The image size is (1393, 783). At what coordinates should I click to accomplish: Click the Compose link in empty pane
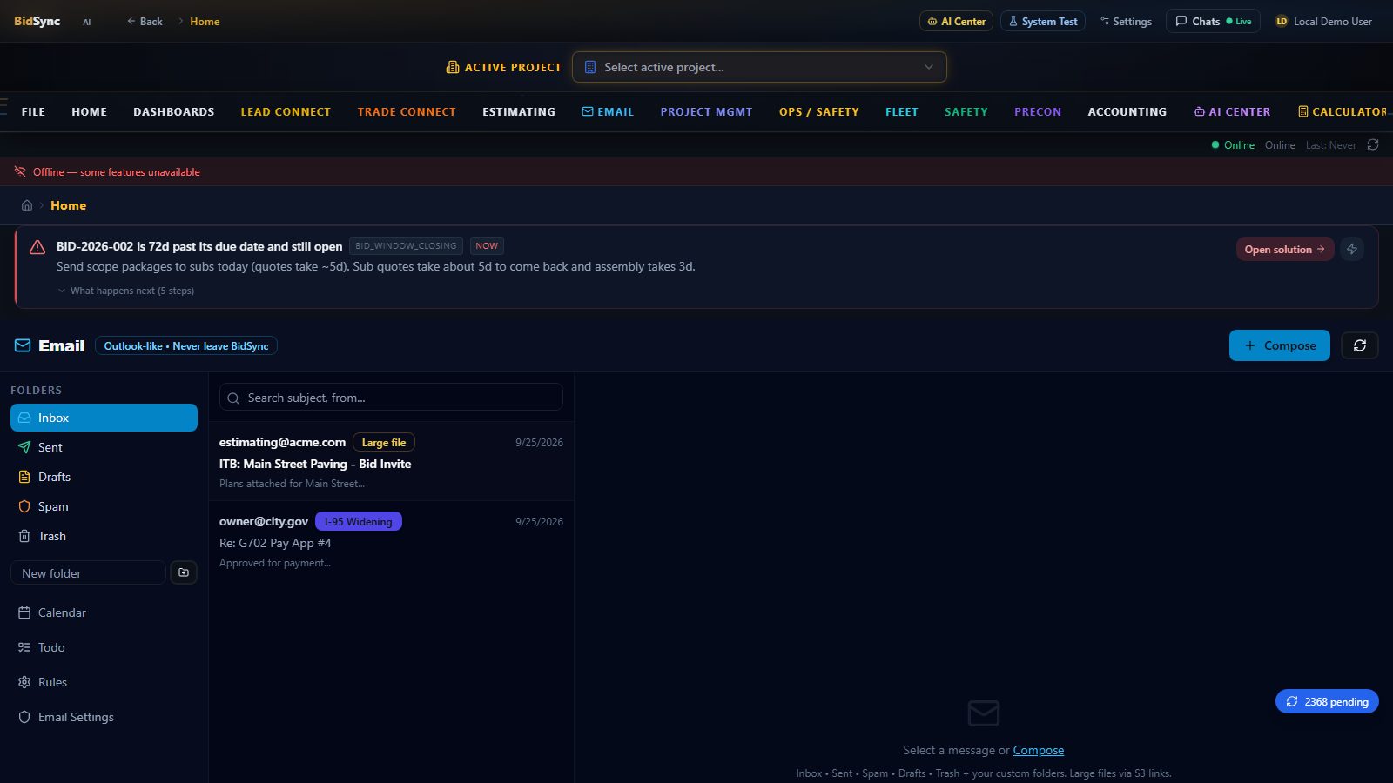click(x=1038, y=750)
